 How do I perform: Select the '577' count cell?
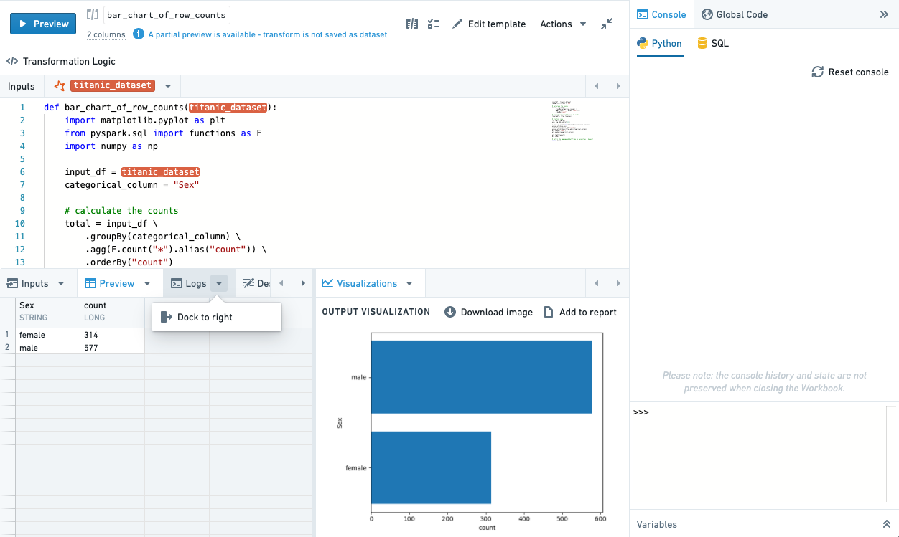click(113, 348)
